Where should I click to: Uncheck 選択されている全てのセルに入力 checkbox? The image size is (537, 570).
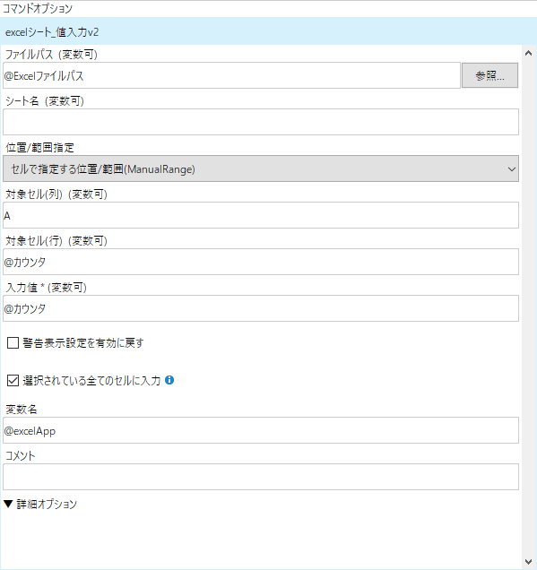tap(13, 381)
